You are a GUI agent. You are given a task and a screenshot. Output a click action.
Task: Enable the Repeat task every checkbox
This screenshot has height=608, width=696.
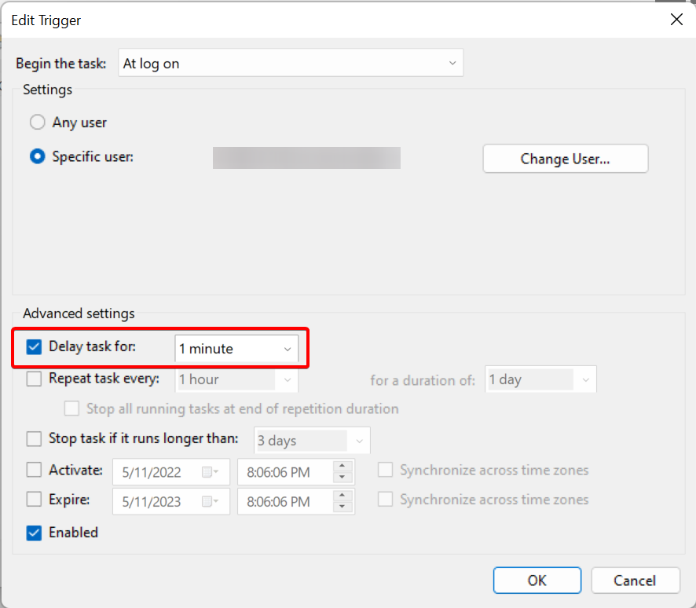(x=35, y=379)
